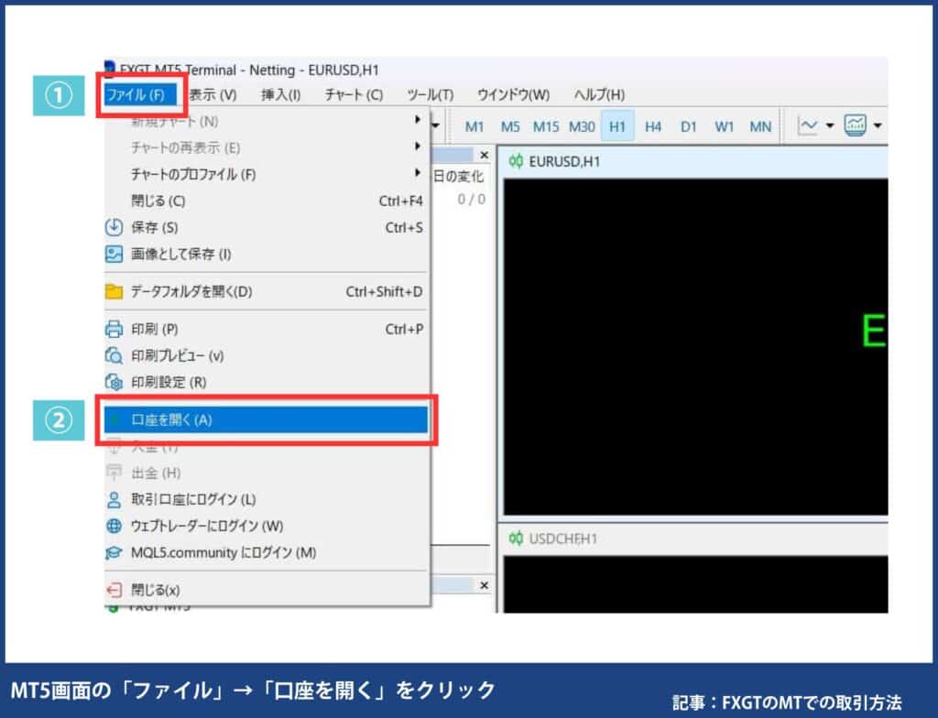Viewport: 938px width, 718px height.
Task: Click the globe icon for ウェブトレーダーにログイン
Action: (x=115, y=525)
